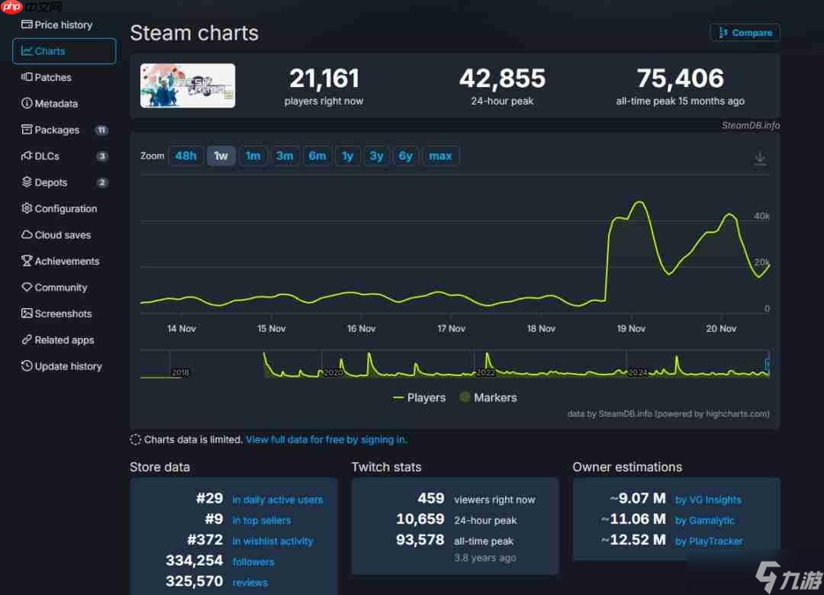Follow the sign-in link for full data
Image resolution: width=824 pixels, height=595 pixels.
[x=326, y=439]
